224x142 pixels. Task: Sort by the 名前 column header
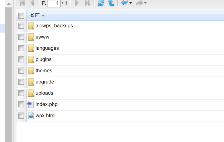coord(125,15)
